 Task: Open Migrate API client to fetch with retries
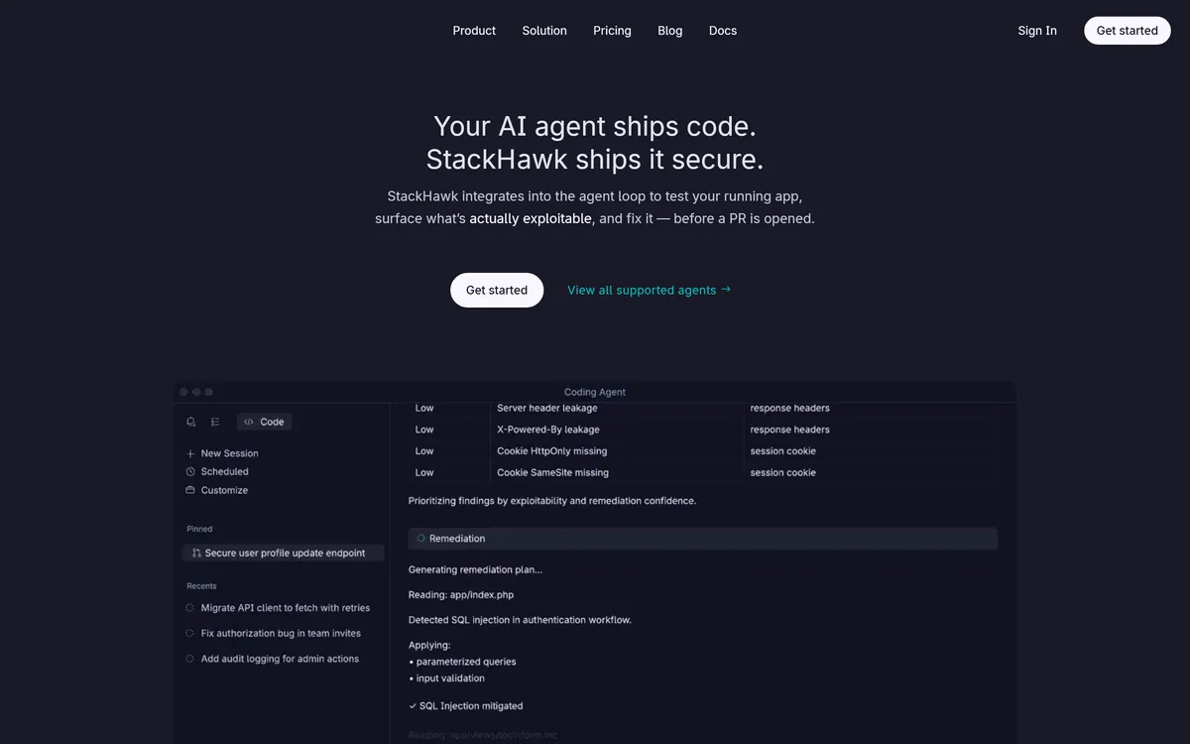click(x=286, y=608)
